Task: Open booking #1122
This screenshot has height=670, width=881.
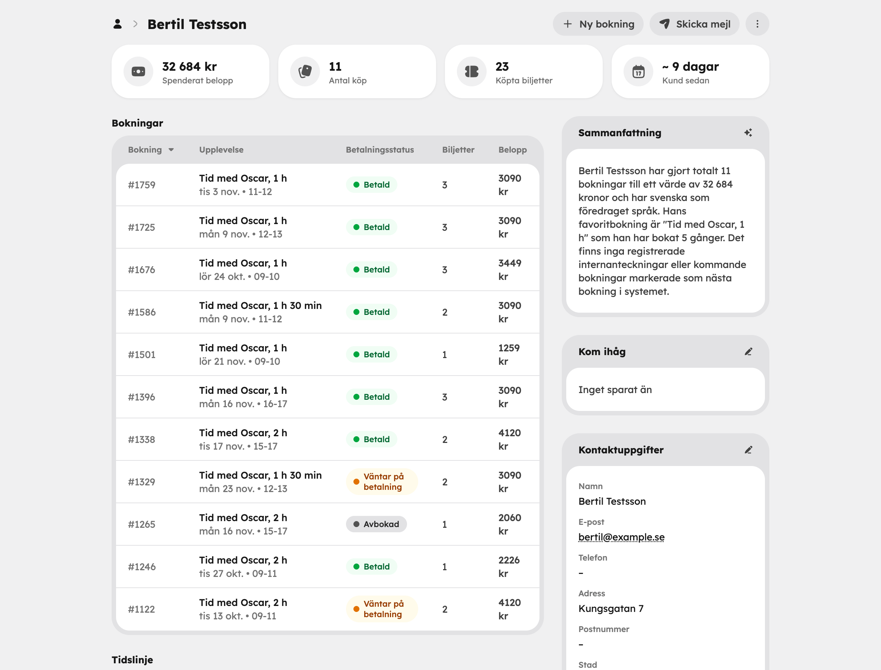Action: (327, 609)
